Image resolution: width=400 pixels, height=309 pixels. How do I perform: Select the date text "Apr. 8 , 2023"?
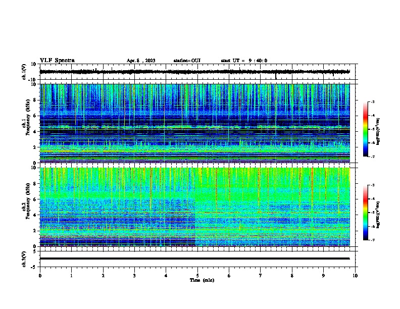(141, 61)
